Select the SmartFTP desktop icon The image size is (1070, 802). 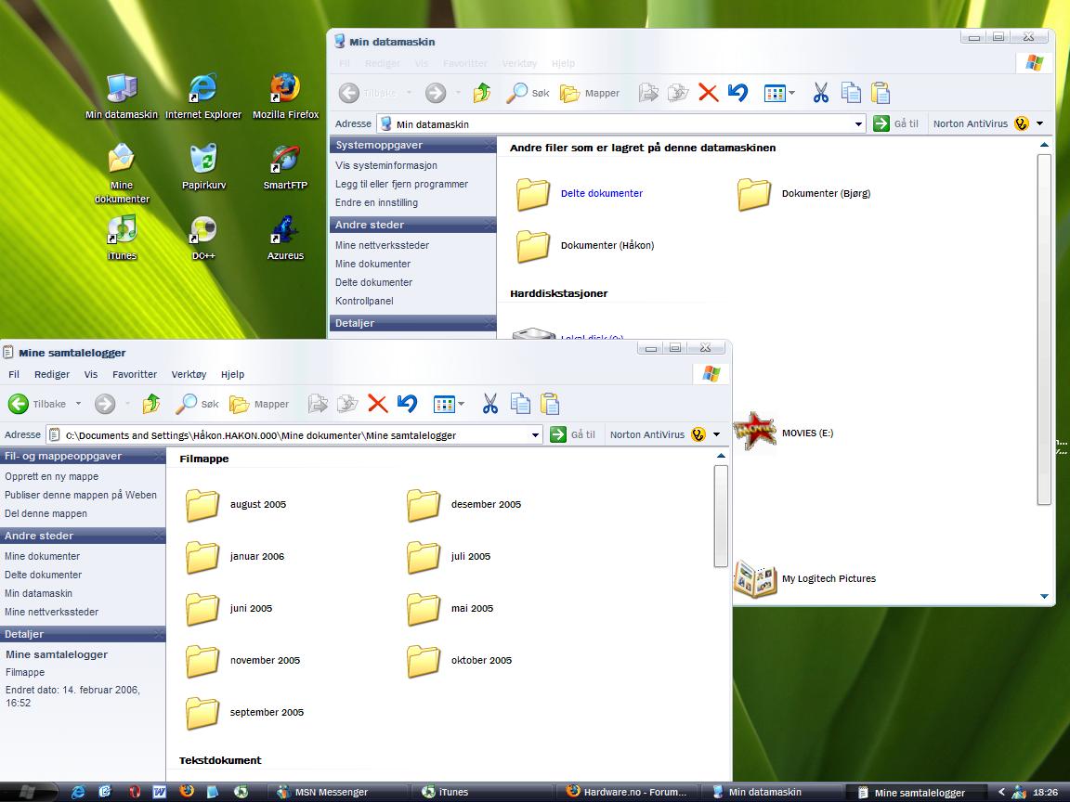[x=285, y=164]
